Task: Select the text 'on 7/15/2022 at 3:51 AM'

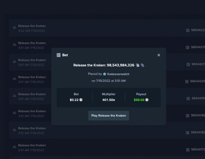Action: pyautogui.click(x=109, y=81)
